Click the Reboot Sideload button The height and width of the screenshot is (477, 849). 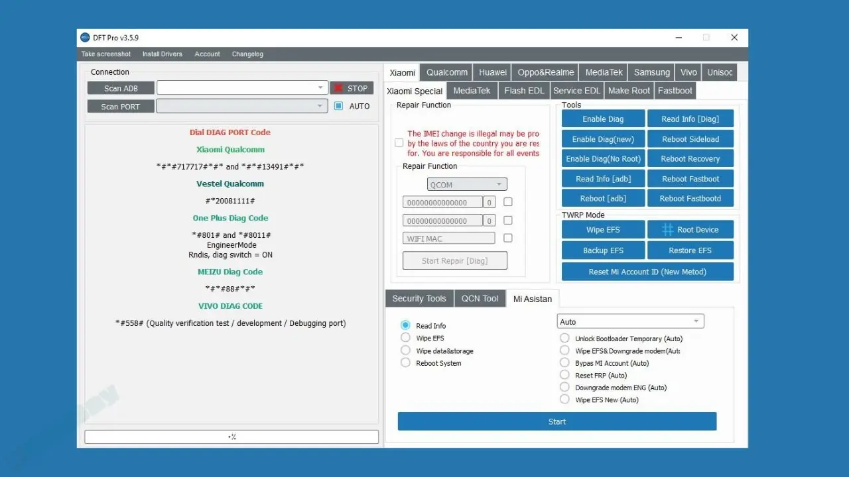tap(690, 139)
